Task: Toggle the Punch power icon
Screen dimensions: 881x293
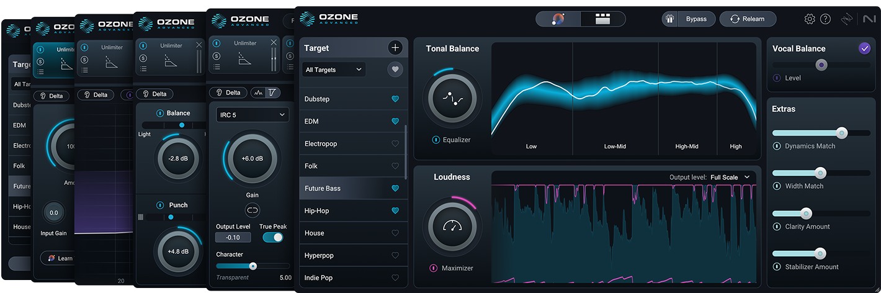Action: [x=160, y=205]
